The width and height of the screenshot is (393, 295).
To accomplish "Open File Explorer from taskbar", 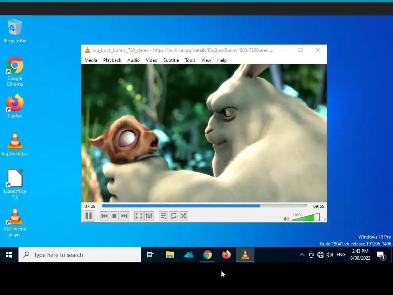I will (x=170, y=255).
